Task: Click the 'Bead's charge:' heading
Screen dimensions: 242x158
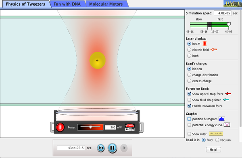Action: (196, 63)
